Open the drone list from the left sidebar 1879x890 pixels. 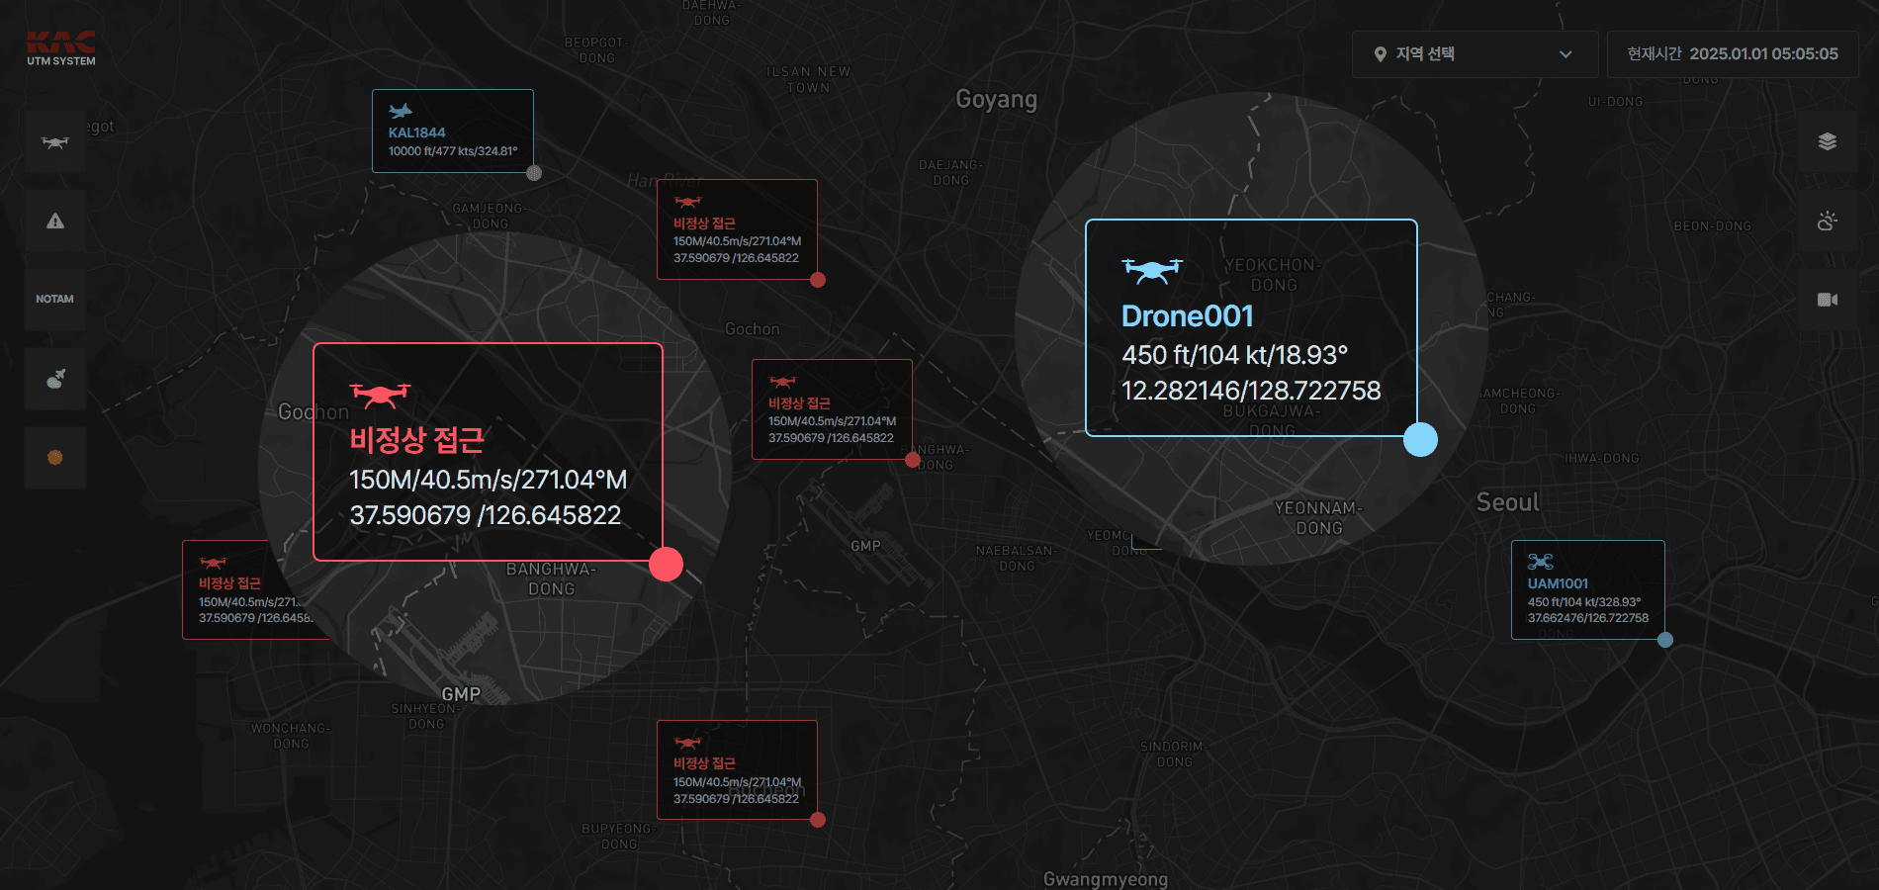point(55,141)
